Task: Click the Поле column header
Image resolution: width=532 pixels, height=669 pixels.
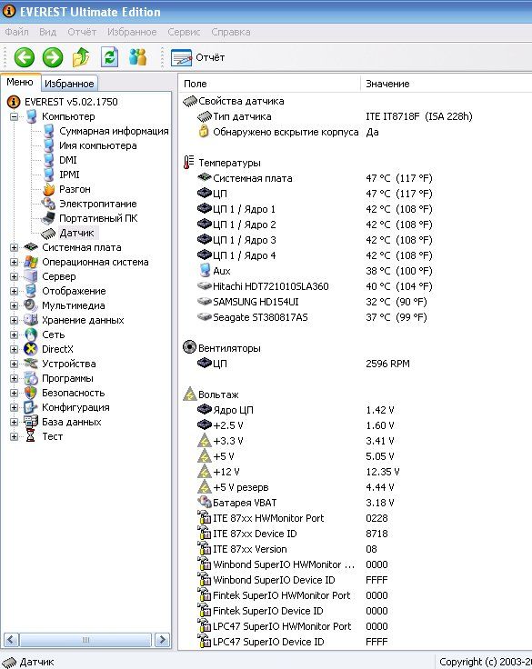Action: coord(270,84)
